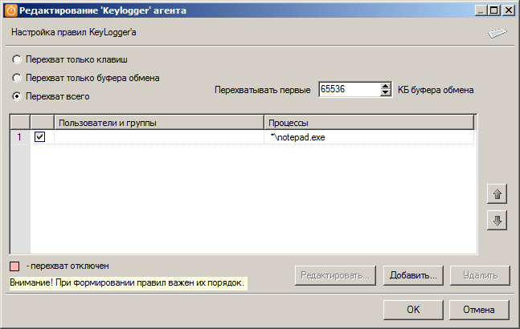Click the keyboard icon in header

point(497,33)
